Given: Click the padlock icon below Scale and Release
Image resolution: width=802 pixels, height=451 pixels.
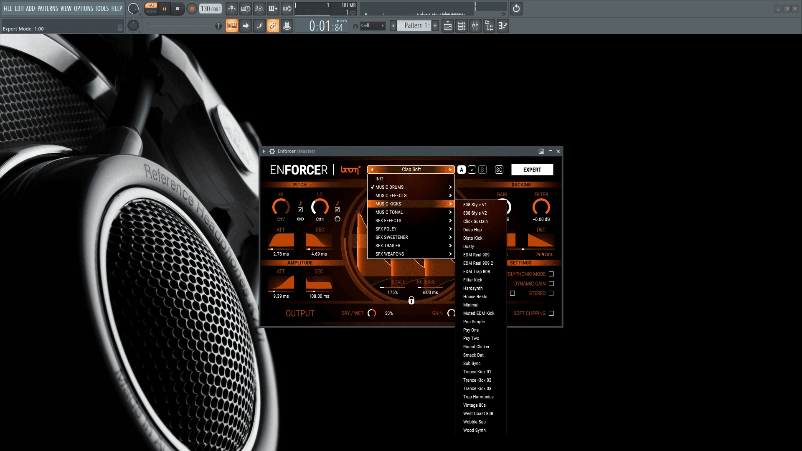Looking at the screenshot, I should [x=411, y=300].
